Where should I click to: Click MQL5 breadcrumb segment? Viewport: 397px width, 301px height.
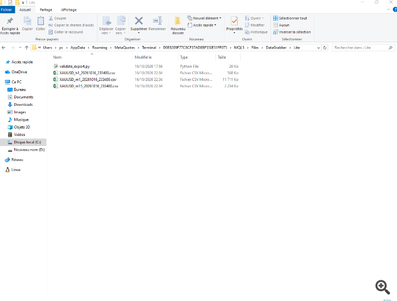[x=239, y=48]
